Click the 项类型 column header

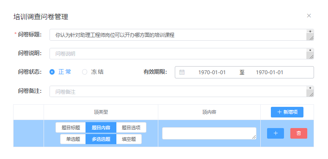pyautogui.click(x=101, y=112)
